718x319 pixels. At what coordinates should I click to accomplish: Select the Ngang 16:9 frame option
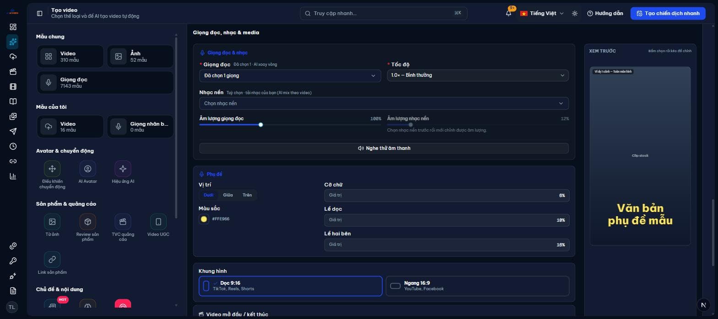(x=478, y=286)
